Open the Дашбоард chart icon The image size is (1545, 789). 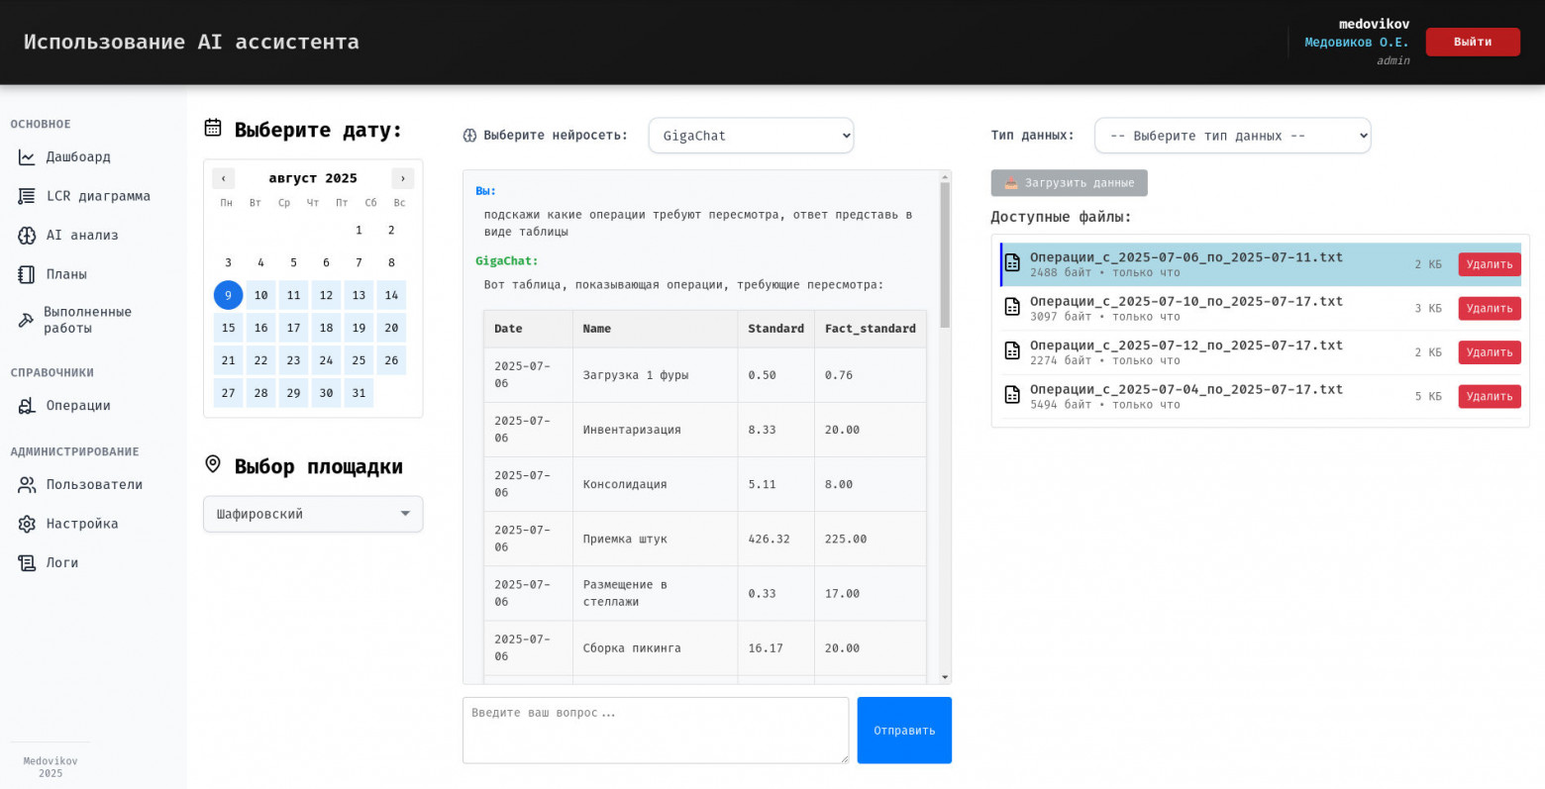27,157
